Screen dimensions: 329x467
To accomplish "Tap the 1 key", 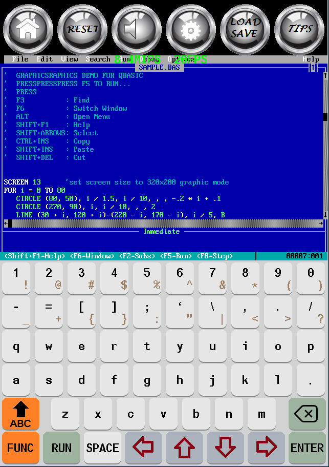I will click(16, 278).
